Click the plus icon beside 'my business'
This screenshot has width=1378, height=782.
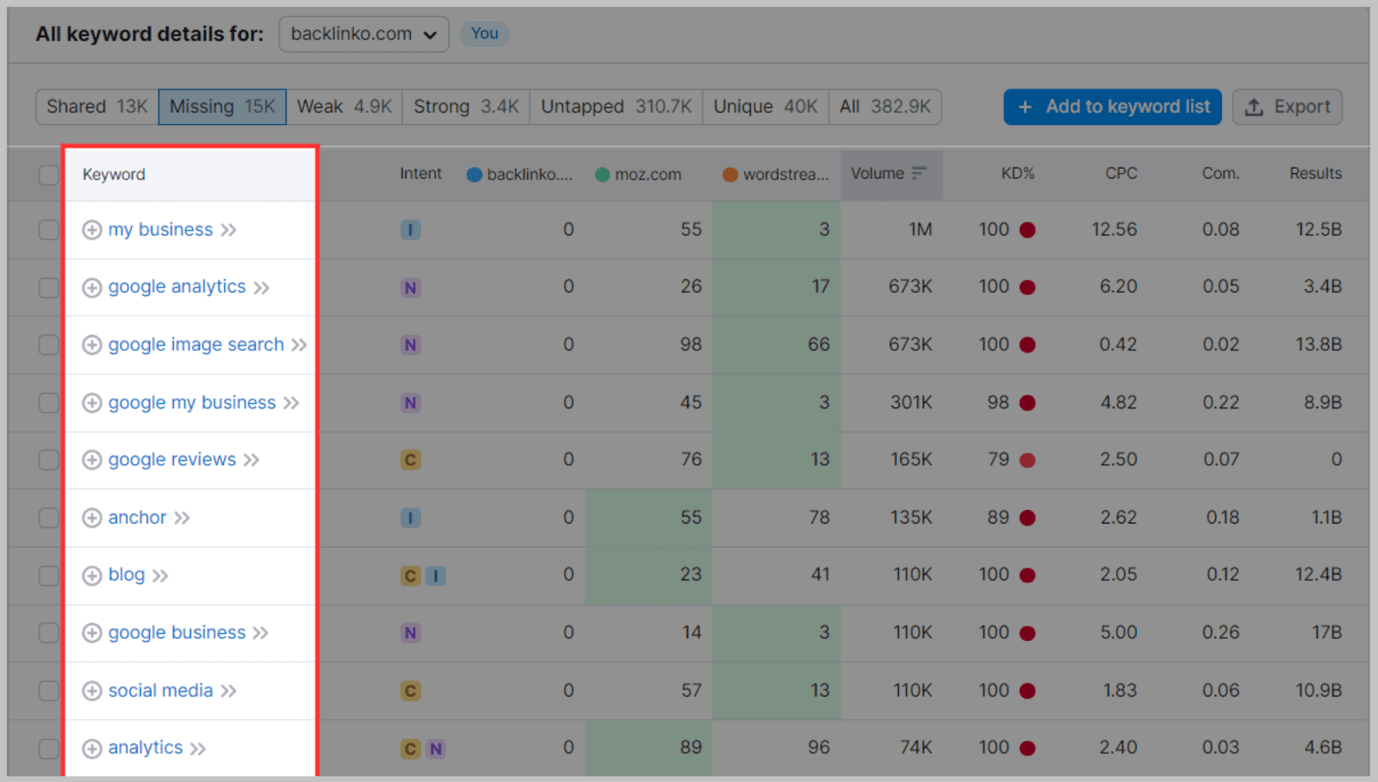tap(92, 230)
